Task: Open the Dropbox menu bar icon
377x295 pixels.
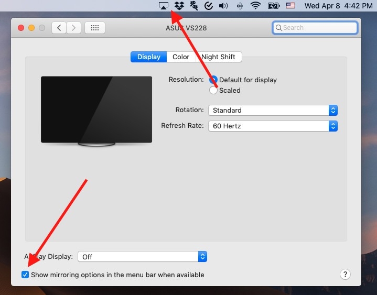Action: pyautogui.click(x=179, y=6)
